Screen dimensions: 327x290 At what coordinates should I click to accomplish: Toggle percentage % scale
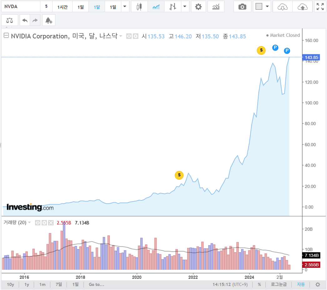259,284
